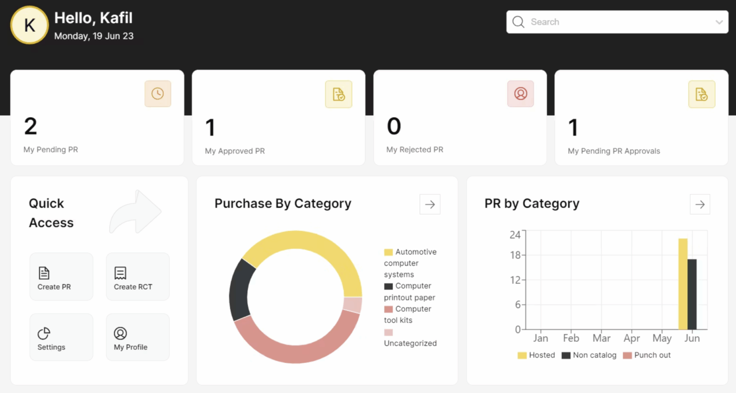Click the user avatar showing letter K

click(x=29, y=24)
